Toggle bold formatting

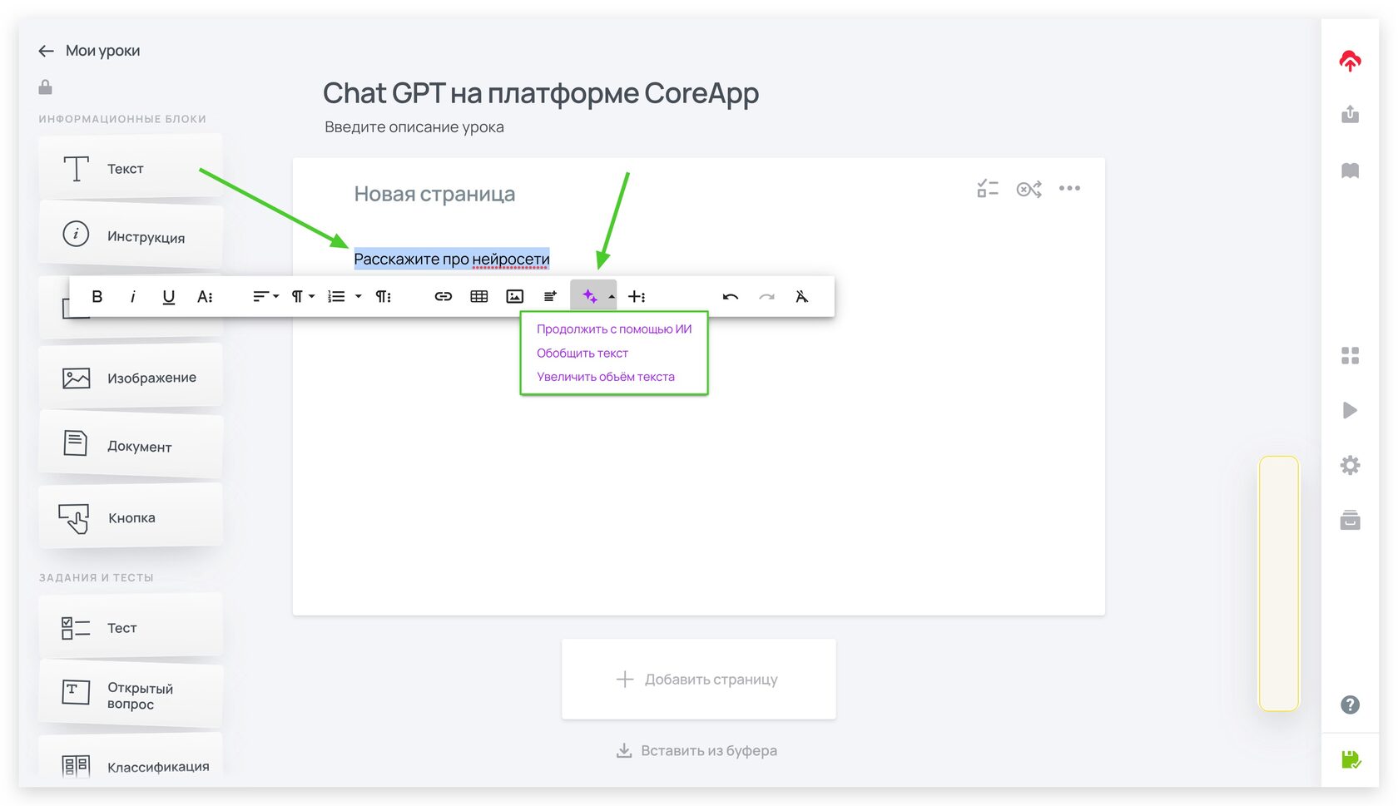pyautogui.click(x=97, y=296)
